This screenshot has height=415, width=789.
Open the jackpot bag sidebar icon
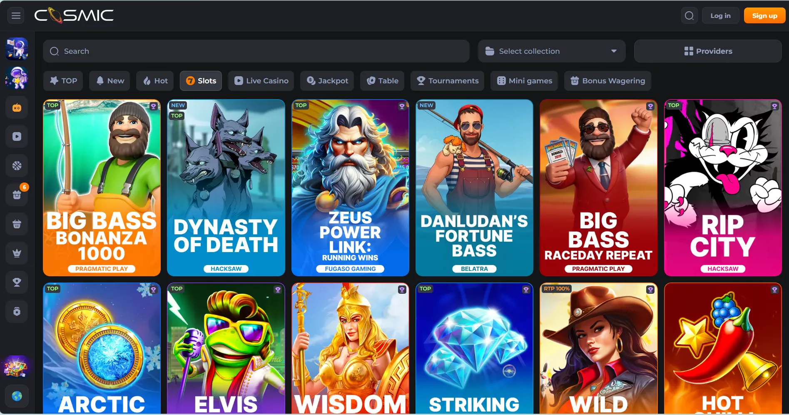point(17,311)
